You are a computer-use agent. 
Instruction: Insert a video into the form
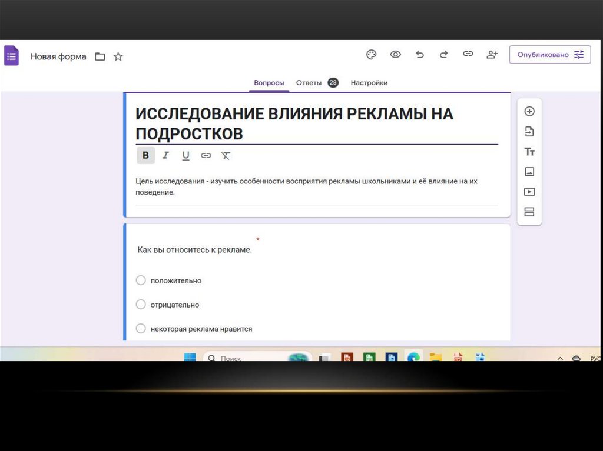529,192
